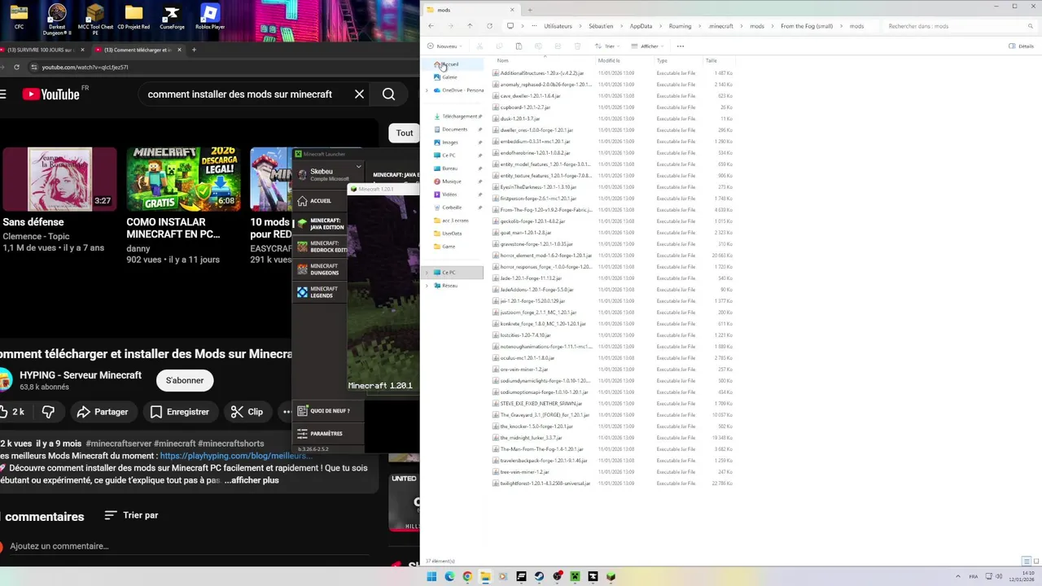Viewport: 1042px width, 586px height.
Task: Like the video showing 2 k
Action: tap(13, 412)
